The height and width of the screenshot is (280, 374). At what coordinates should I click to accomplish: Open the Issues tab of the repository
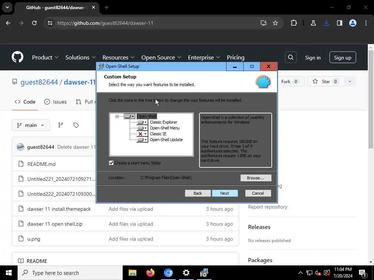click(56, 102)
